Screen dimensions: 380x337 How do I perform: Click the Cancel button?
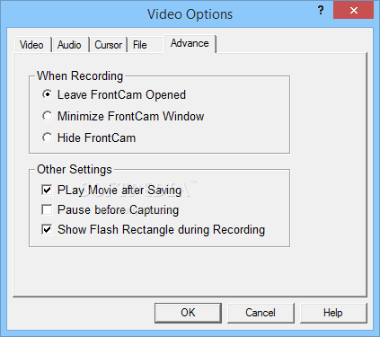point(261,313)
